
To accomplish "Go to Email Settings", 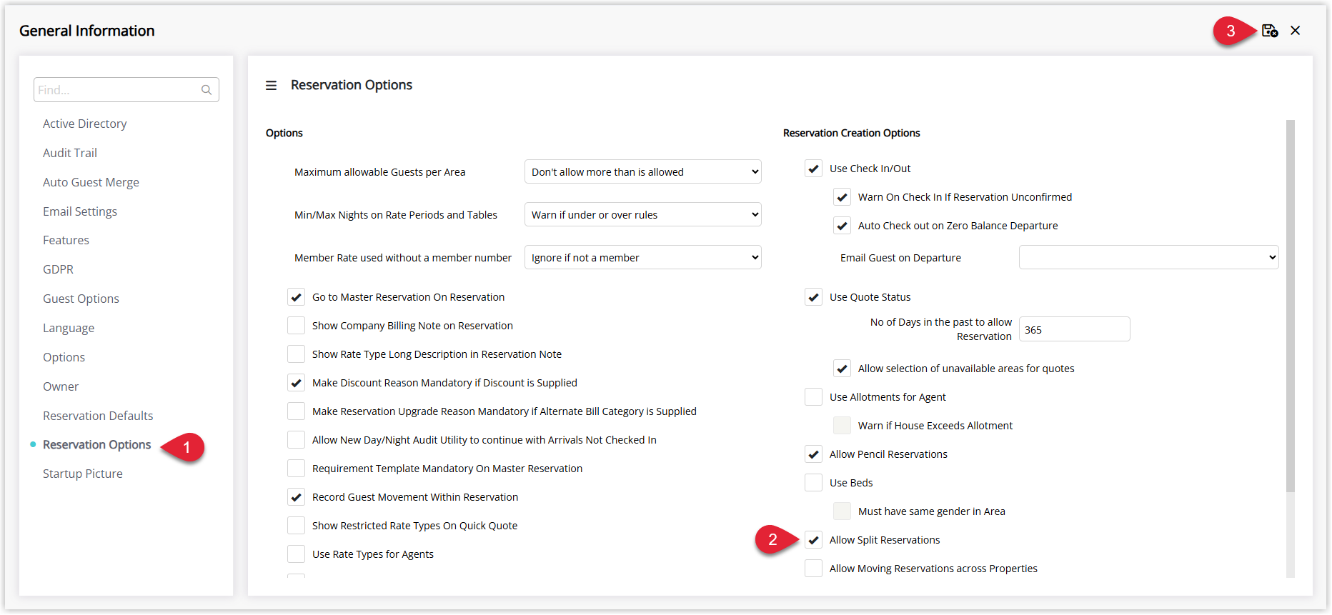I will pyautogui.click(x=80, y=211).
